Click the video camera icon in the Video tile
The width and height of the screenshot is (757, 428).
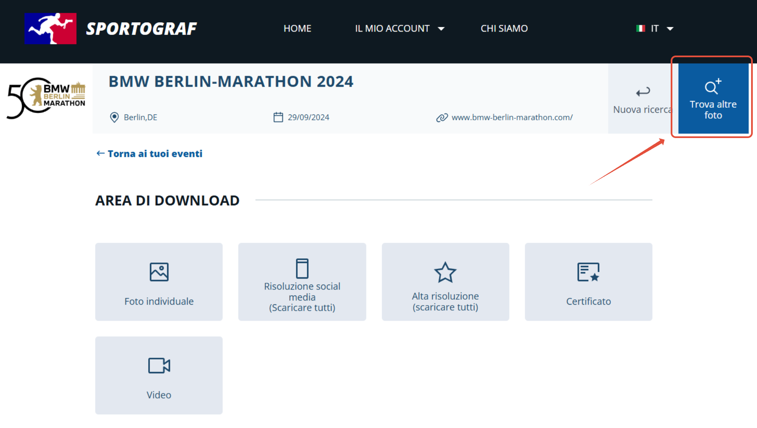point(159,366)
